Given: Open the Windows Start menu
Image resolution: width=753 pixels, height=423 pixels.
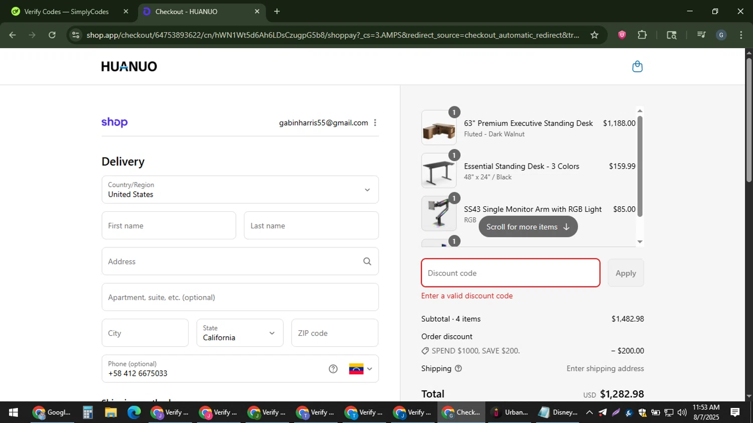Looking at the screenshot, I should coord(14,412).
